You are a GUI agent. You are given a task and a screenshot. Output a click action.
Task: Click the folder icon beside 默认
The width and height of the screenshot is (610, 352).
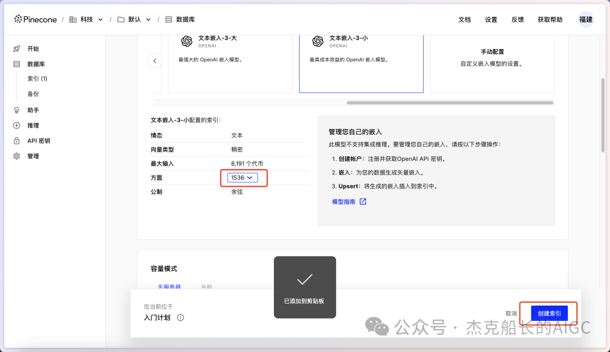pyautogui.click(x=121, y=19)
